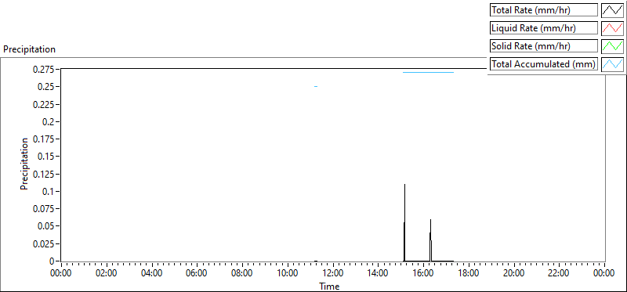
Task: Click the Solid Rate green line icon
Action: pyautogui.click(x=612, y=46)
